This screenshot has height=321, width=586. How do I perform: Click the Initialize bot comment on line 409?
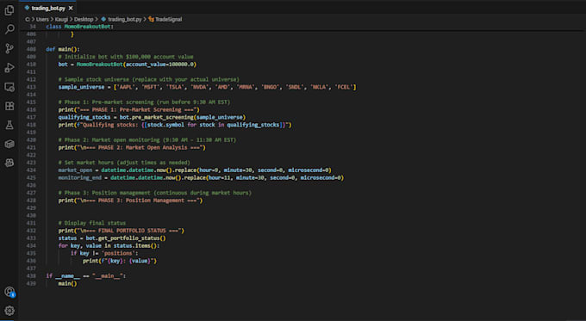126,57
